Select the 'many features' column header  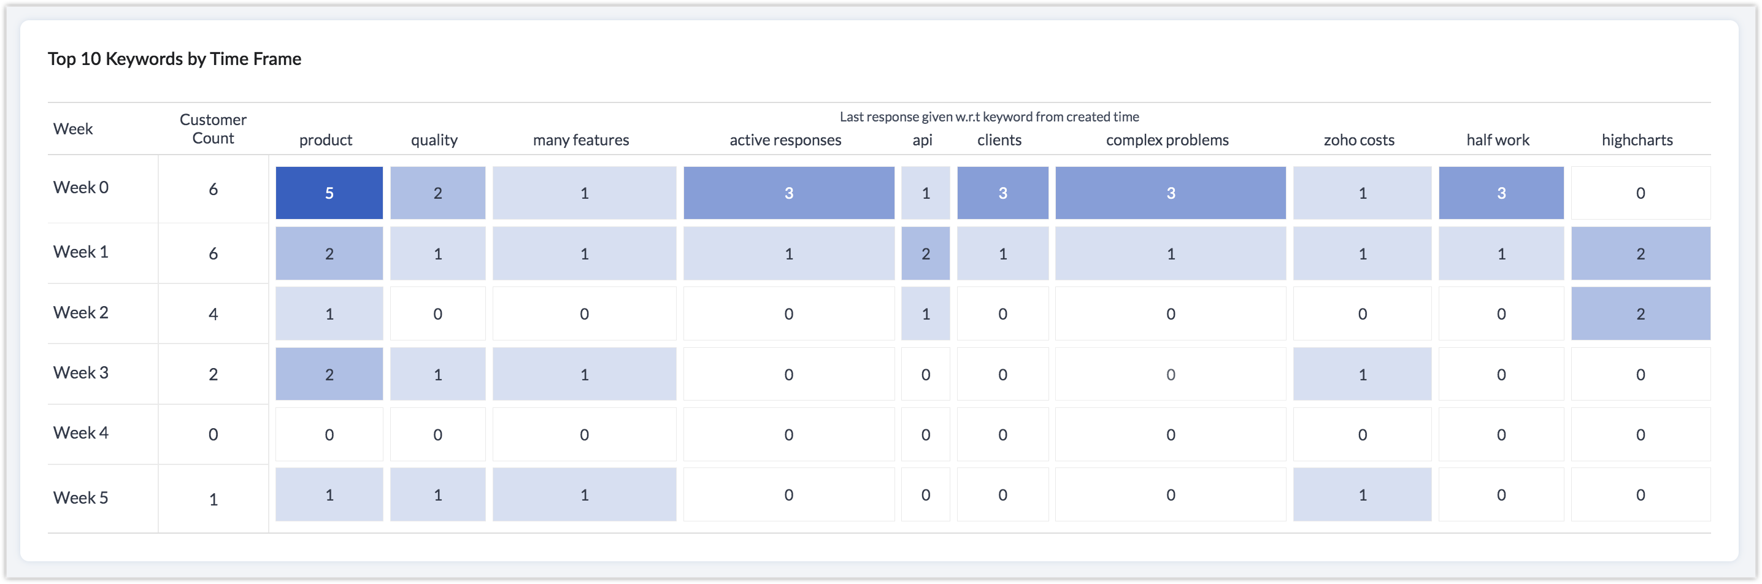click(x=581, y=140)
